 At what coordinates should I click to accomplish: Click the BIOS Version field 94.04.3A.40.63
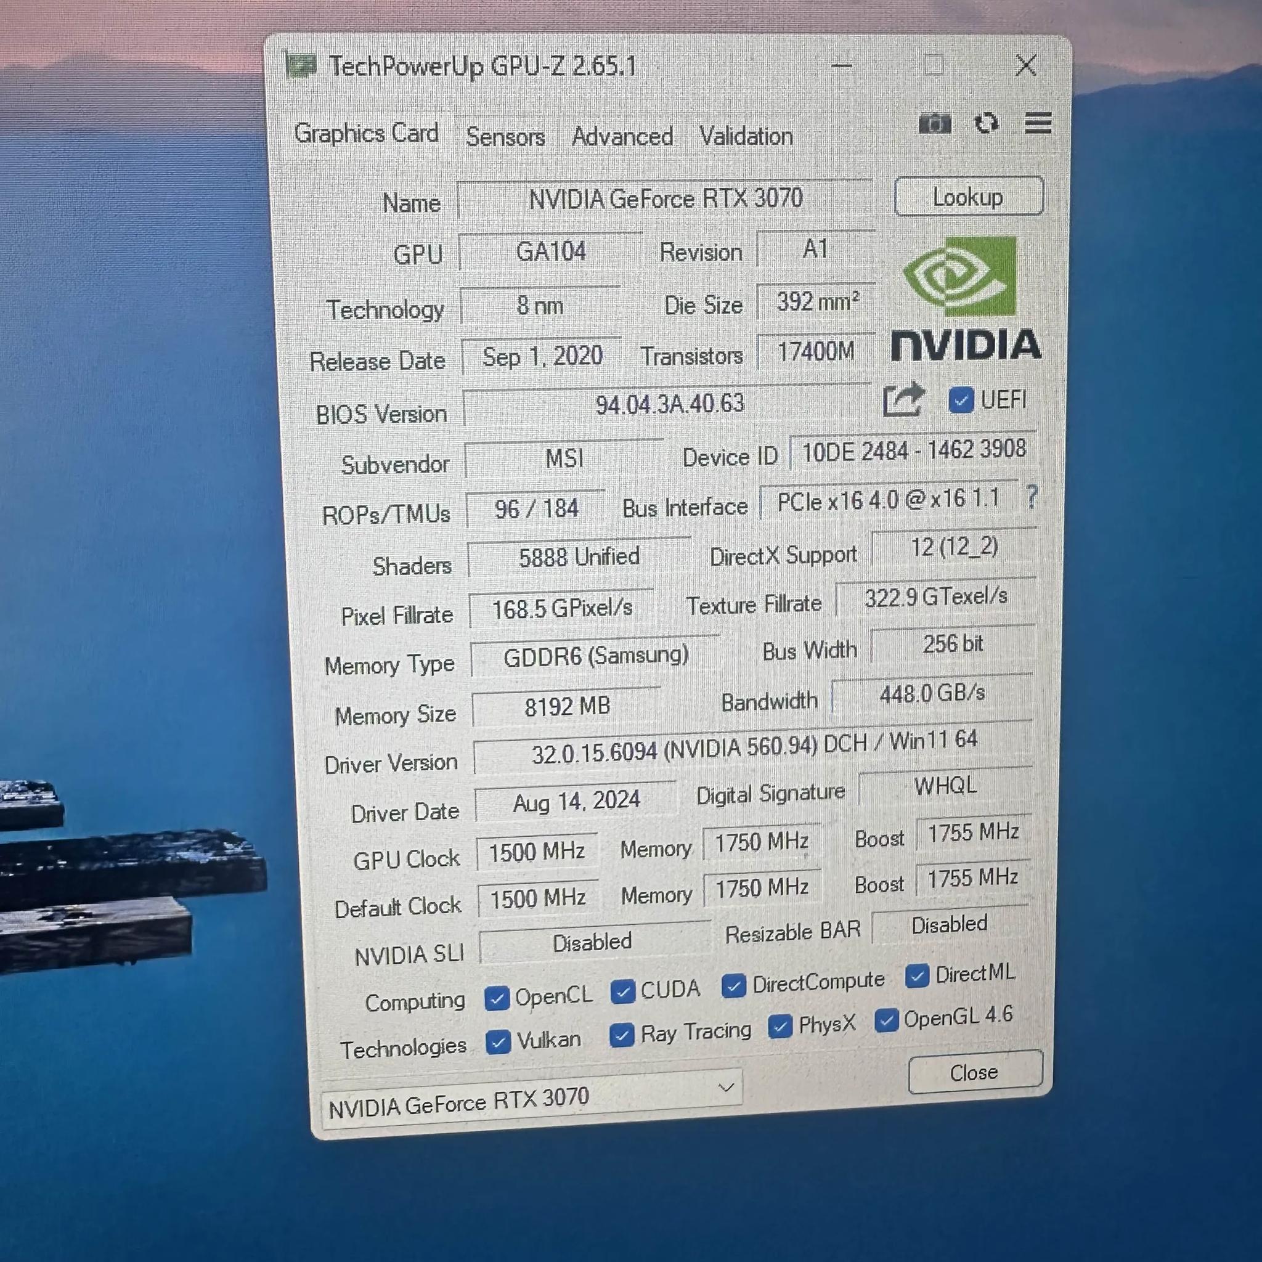pyautogui.click(x=668, y=404)
